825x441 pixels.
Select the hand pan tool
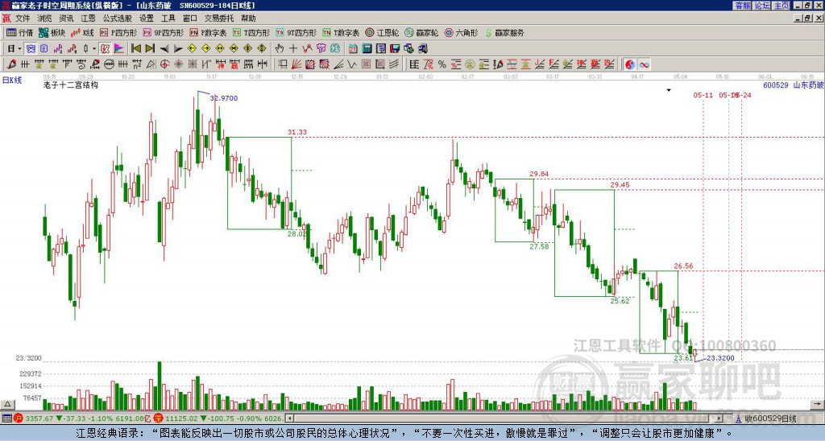(279, 49)
